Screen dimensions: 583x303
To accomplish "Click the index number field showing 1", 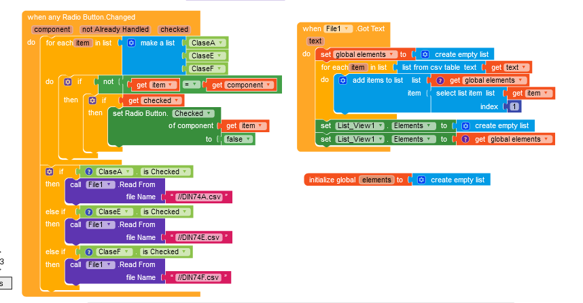I will pyautogui.click(x=514, y=106).
